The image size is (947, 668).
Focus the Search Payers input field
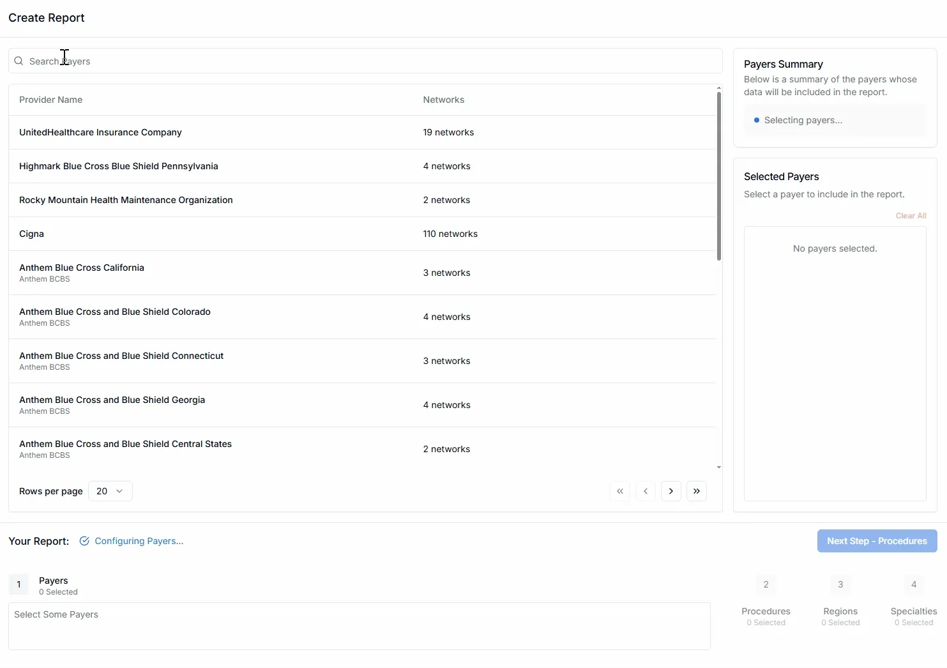click(365, 61)
